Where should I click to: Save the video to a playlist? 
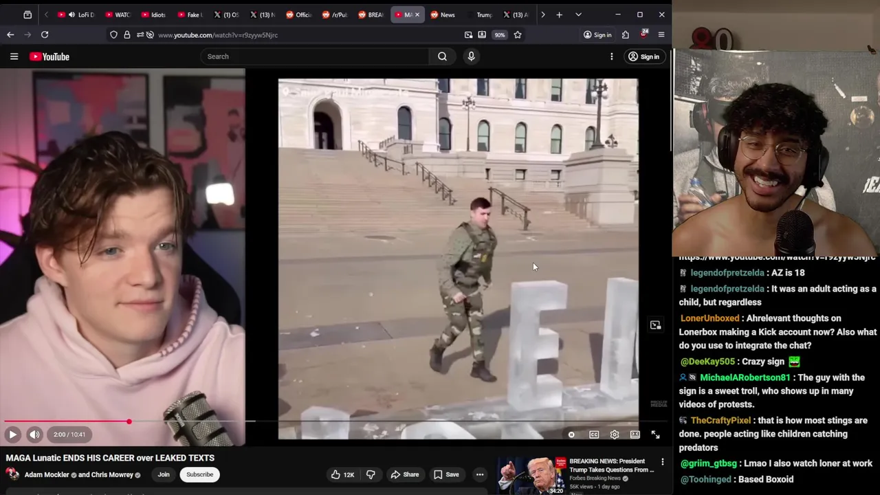446,474
